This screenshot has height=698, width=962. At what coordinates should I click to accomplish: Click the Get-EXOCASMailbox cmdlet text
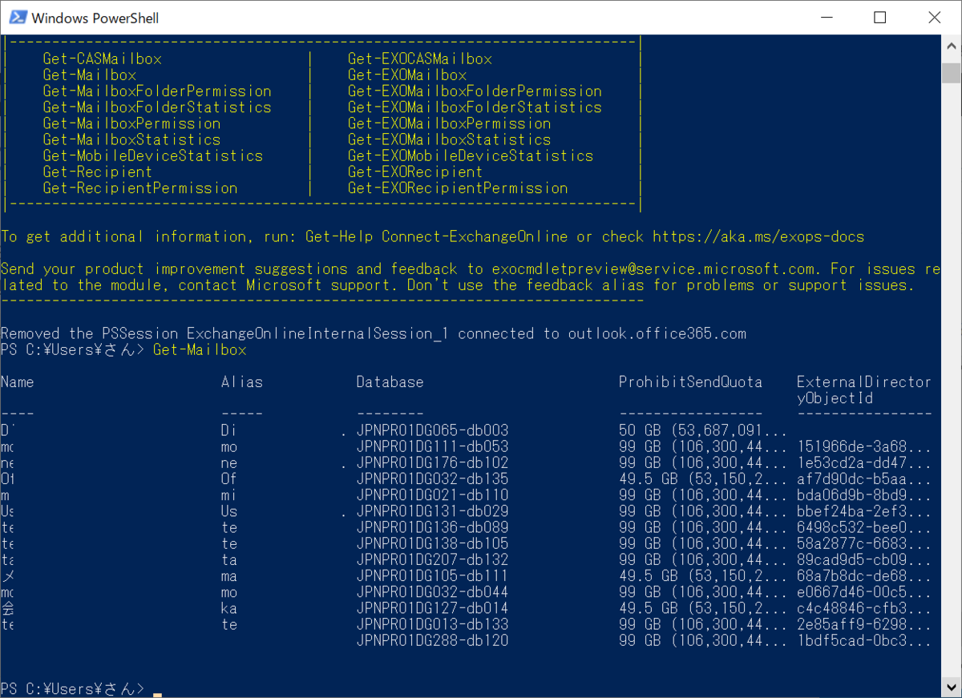tap(420, 59)
